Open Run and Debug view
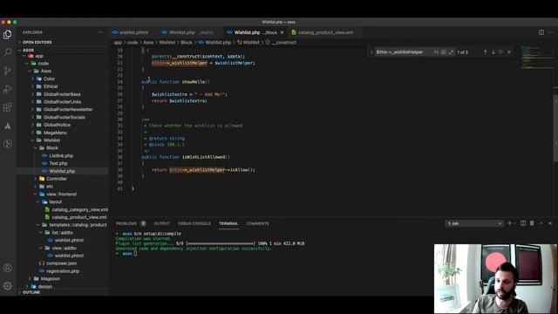This screenshot has width=558, height=314. coord(8,89)
